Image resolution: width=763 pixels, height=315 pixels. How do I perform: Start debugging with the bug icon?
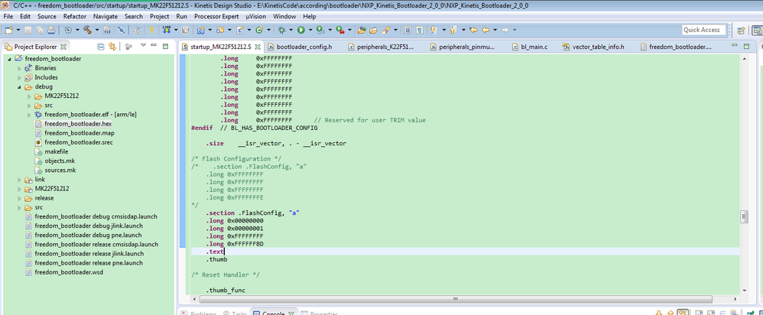pyautogui.click(x=281, y=30)
